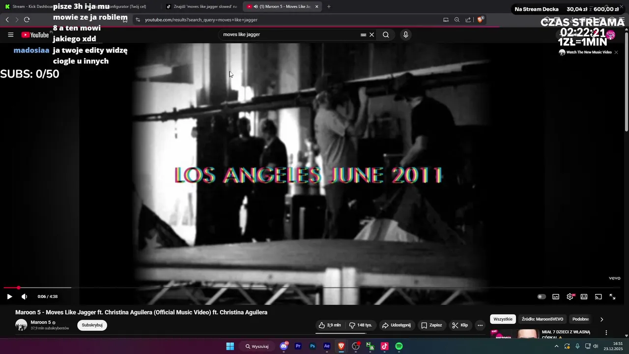Run the search with the magnifier button
This screenshot has width=629, height=354.
coord(386,35)
